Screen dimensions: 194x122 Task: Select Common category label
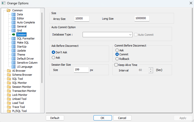point(17,10)
